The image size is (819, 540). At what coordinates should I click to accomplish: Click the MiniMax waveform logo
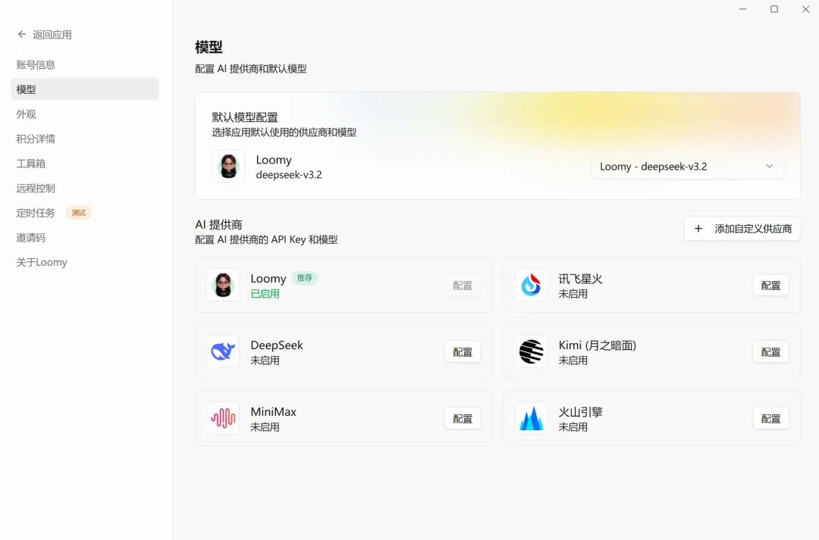tap(223, 418)
